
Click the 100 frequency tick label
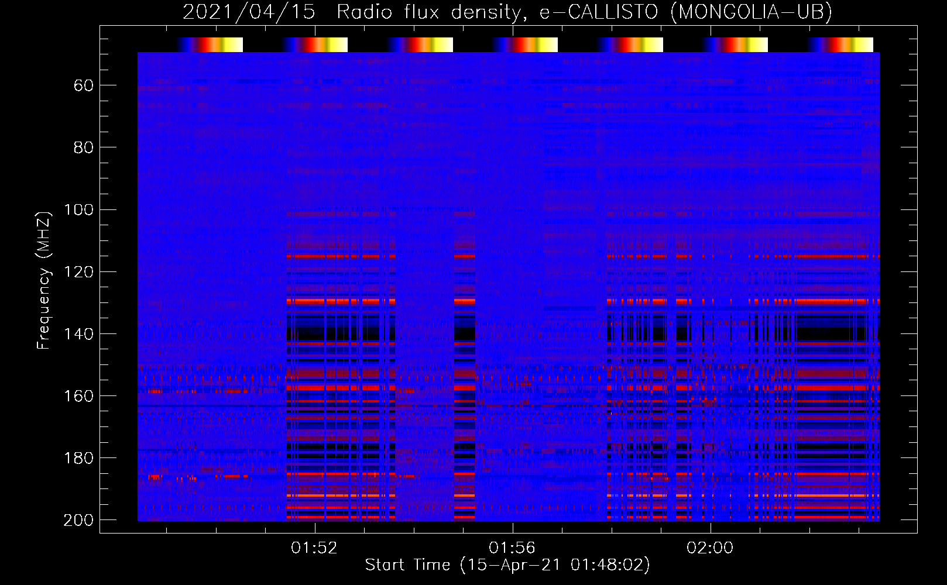78,209
